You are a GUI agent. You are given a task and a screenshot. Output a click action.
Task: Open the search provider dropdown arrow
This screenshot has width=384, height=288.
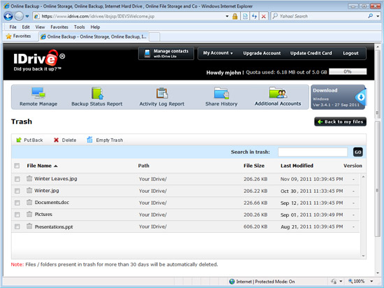click(378, 16)
